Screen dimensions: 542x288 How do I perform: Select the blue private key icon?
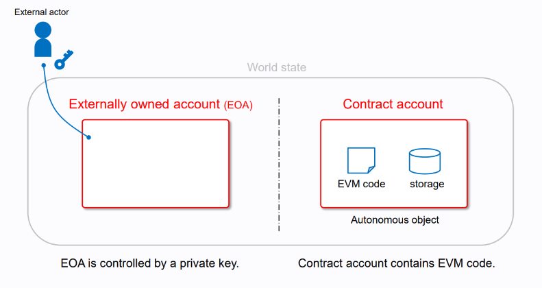pyautogui.click(x=64, y=59)
